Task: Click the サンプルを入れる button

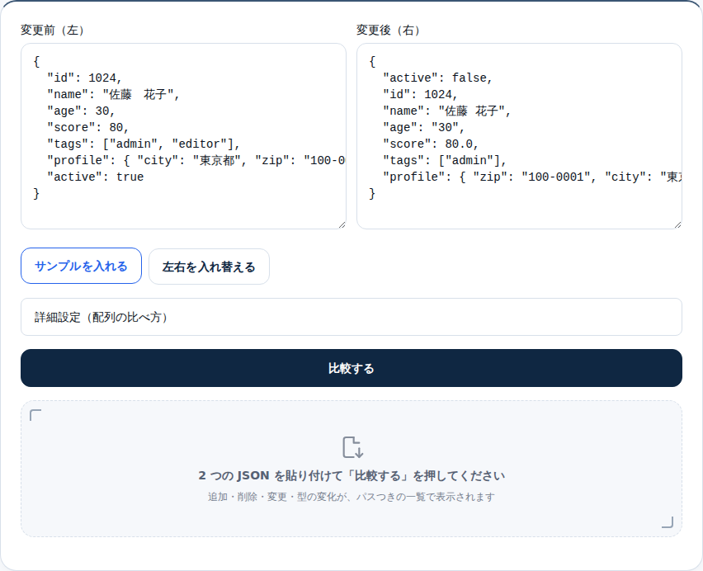Action: 81,266
